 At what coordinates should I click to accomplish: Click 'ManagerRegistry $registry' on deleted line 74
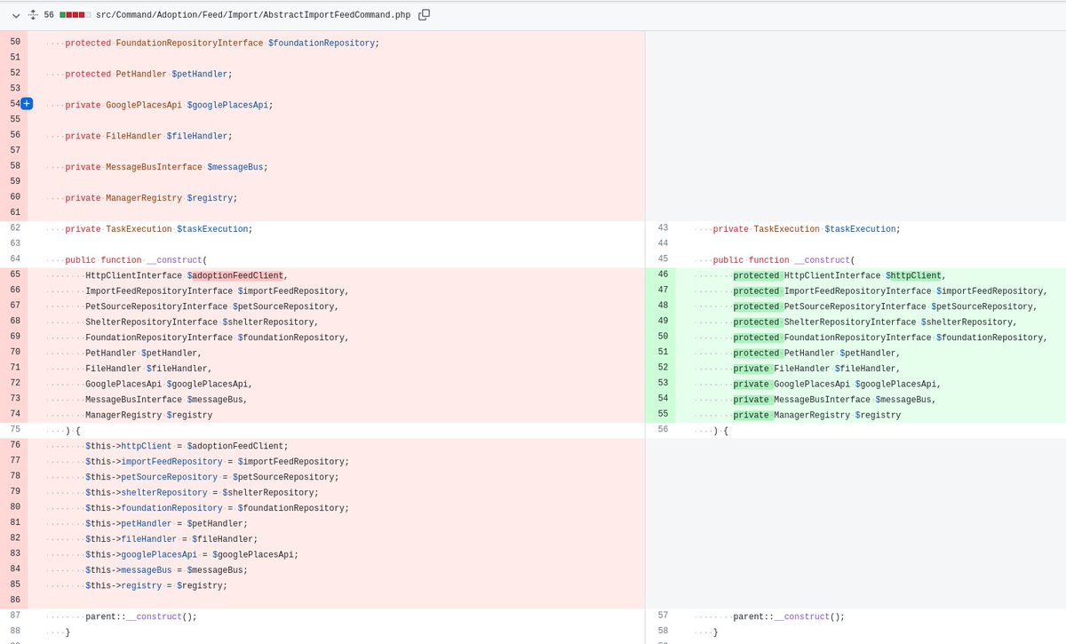click(x=148, y=415)
